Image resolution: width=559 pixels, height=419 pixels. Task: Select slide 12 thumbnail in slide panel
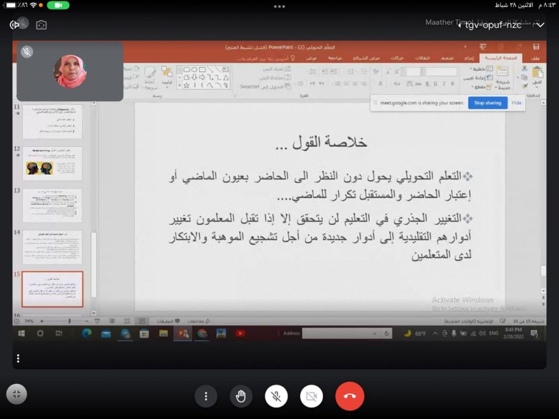click(x=52, y=164)
